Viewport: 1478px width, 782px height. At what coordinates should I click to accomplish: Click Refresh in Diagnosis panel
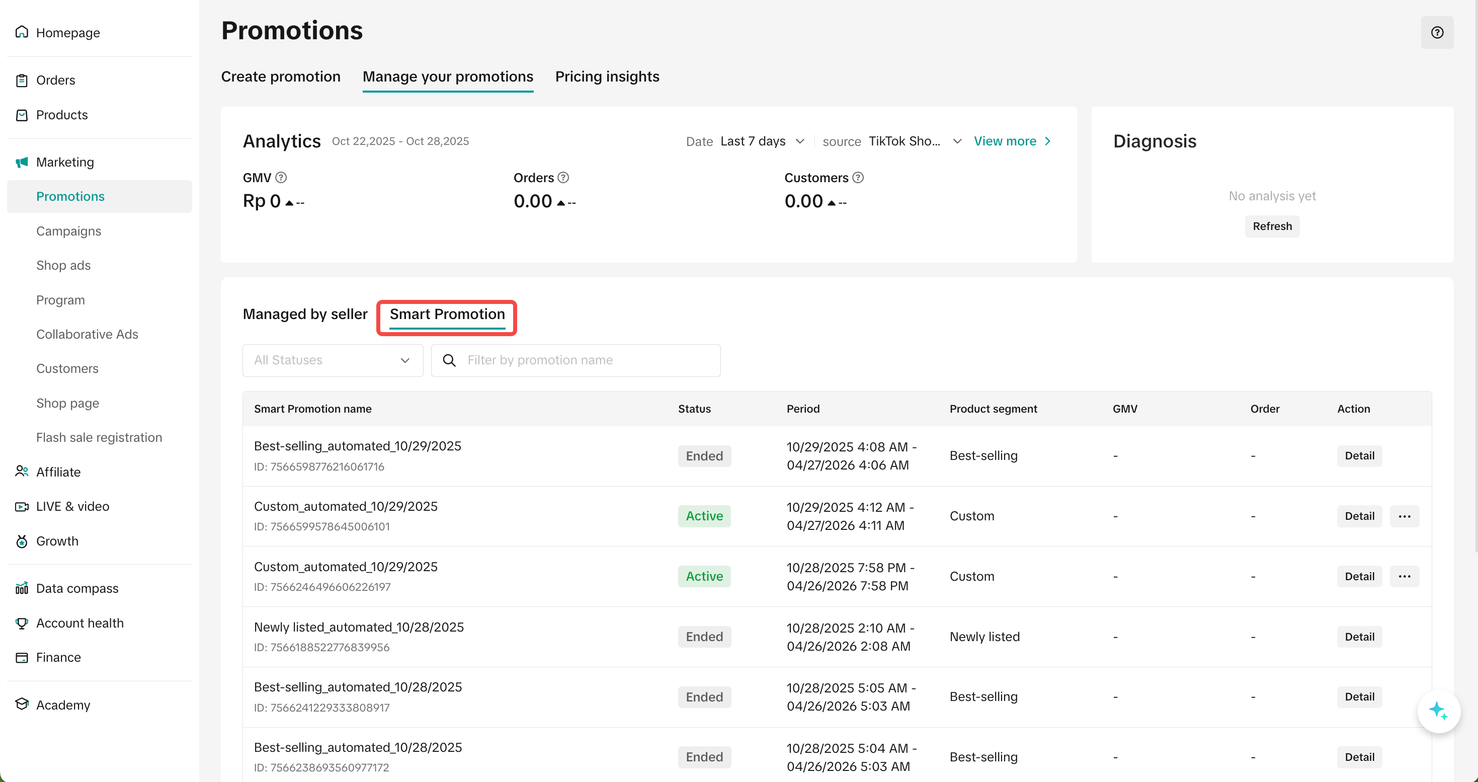coord(1272,226)
